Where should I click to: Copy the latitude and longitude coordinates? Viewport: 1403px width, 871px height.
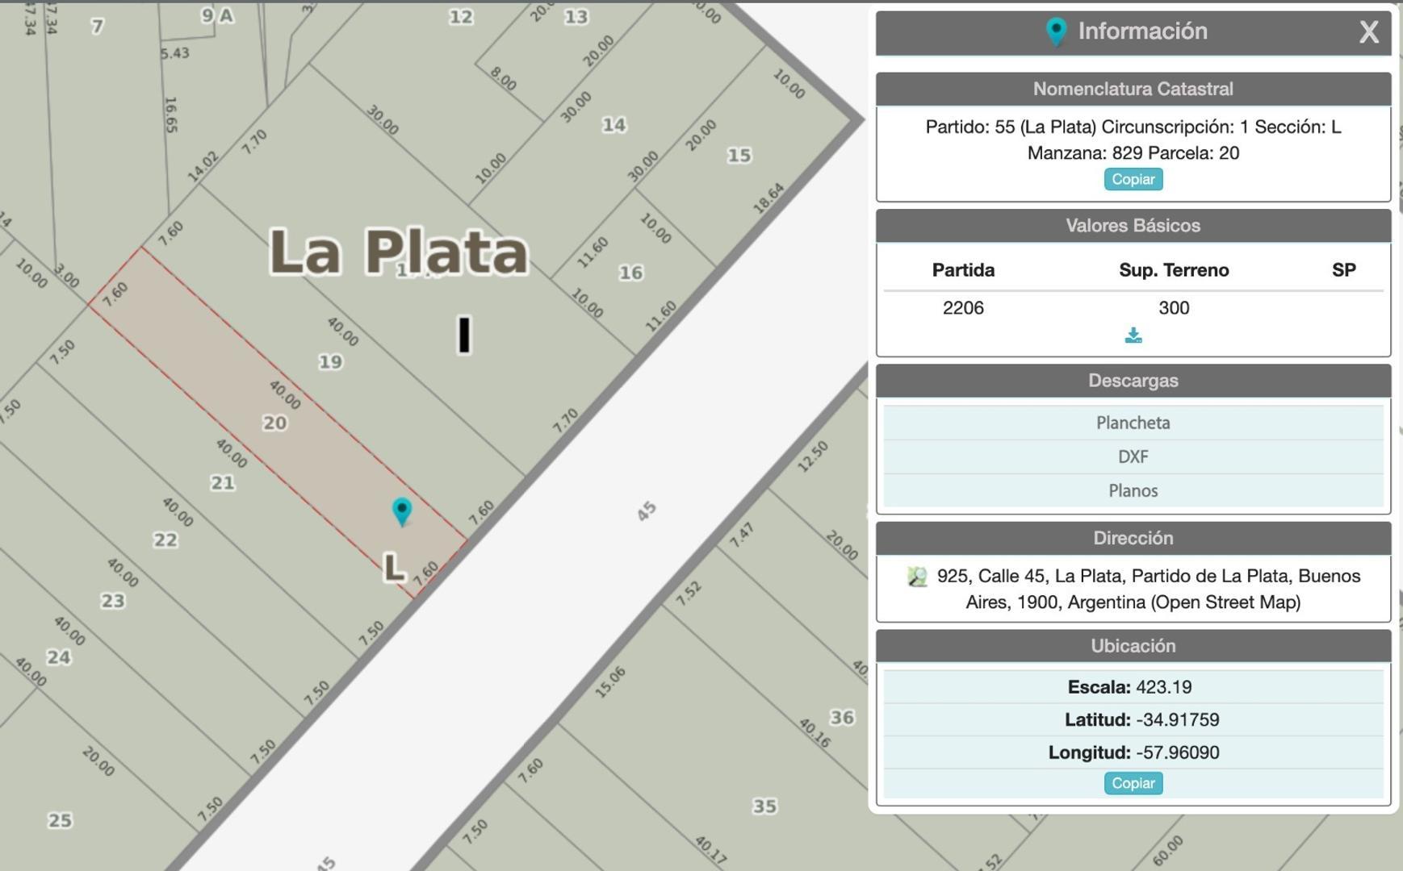coord(1133,783)
